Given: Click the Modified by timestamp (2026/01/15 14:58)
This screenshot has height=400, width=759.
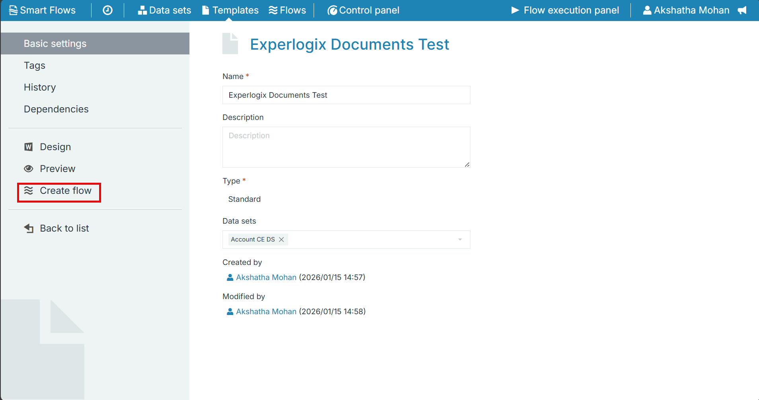Looking at the screenshot, I should click(332, 311).
